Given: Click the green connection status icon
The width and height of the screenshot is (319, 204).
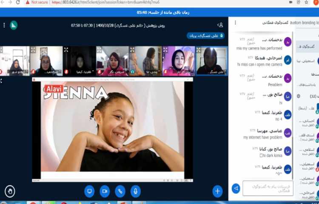Looking at the screenshot, I should [x=14, y=25].
